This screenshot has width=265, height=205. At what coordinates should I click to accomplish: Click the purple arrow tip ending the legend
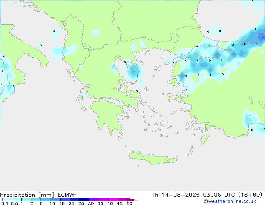(132, 200)
